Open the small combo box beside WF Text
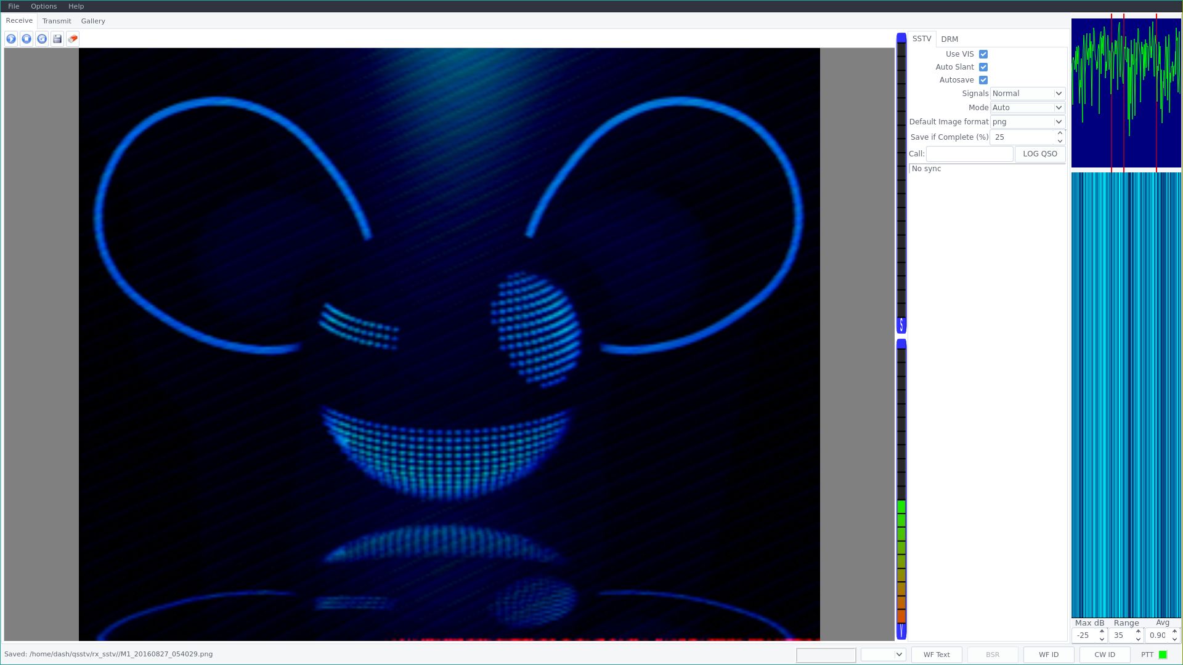Image resolution: width=1183 pixels, height=665 pixels. tap(883, 655)
